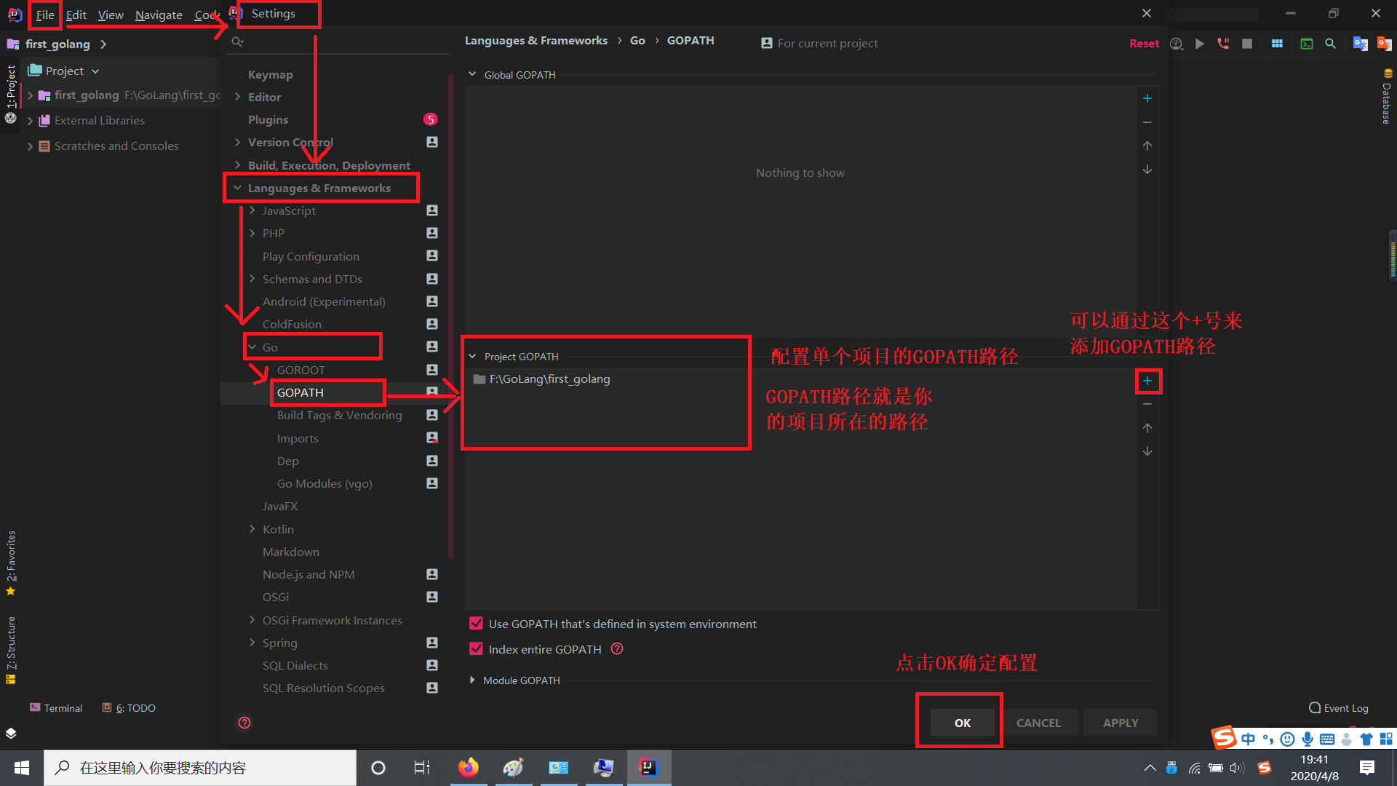The height and width of the screenshot is (786, 1397).
Task: Open Firefox from the taskbar
Action: 468,767
